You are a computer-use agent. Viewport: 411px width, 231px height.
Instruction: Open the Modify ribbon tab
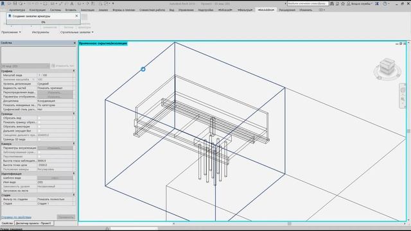[x=306, y=10]
